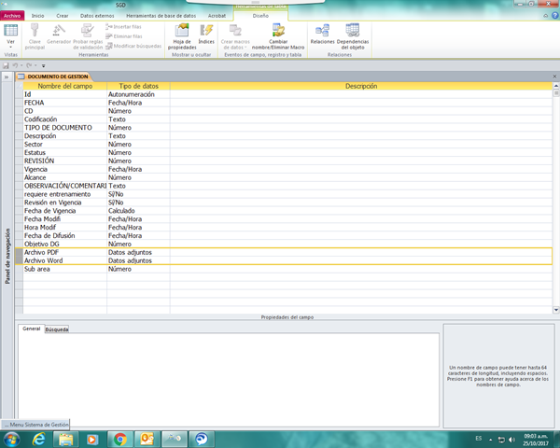Open the Relaciones window

coord(322,35)
